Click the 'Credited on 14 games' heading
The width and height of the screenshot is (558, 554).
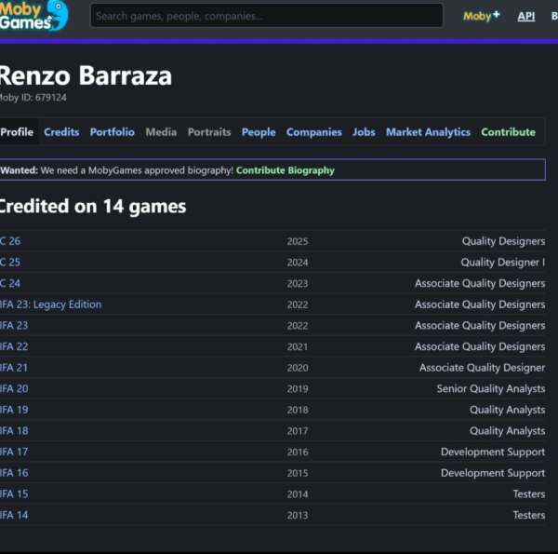[93, 207]
